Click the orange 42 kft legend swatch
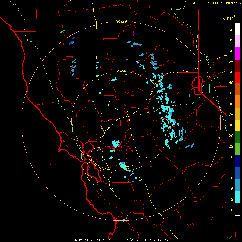The height and width of the screenshot is (242, 242). 237,101
